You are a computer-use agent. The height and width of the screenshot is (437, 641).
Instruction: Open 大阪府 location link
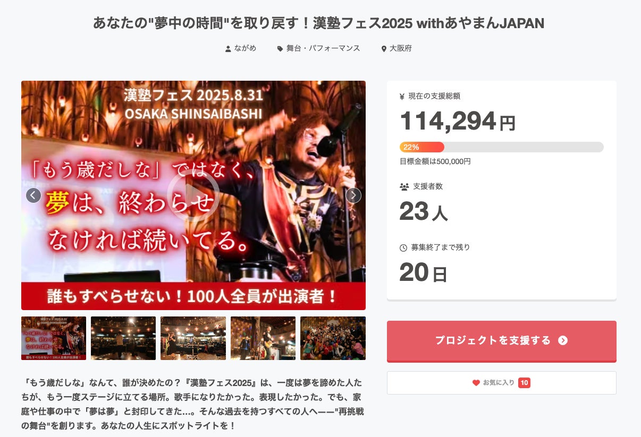tap(401, 48)
